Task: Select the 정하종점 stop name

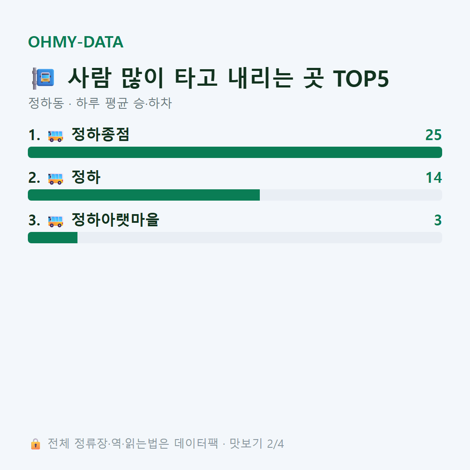Action: (101, 134)
